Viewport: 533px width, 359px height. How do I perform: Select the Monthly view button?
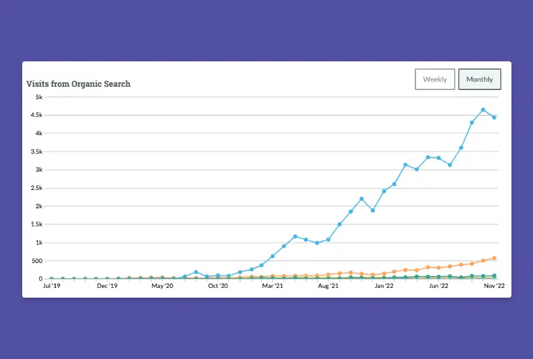(x=479, y=80)
